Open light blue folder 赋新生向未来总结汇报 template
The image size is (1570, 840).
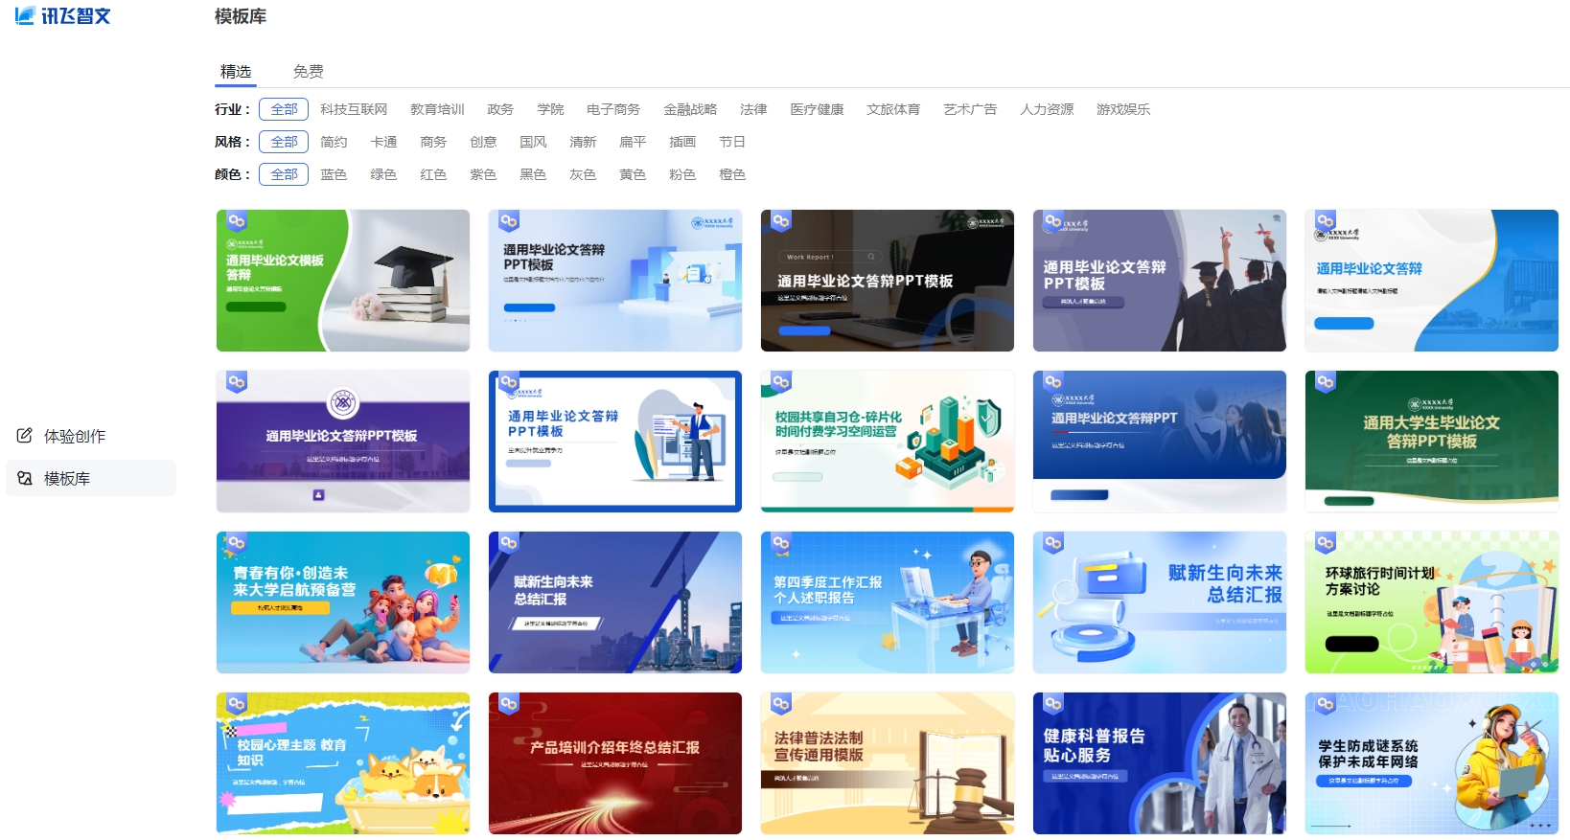[1160, 602]
